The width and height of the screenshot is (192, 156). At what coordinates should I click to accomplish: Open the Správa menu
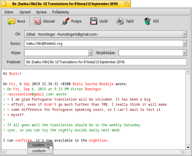pyautogui.click(x=41, y=12)
